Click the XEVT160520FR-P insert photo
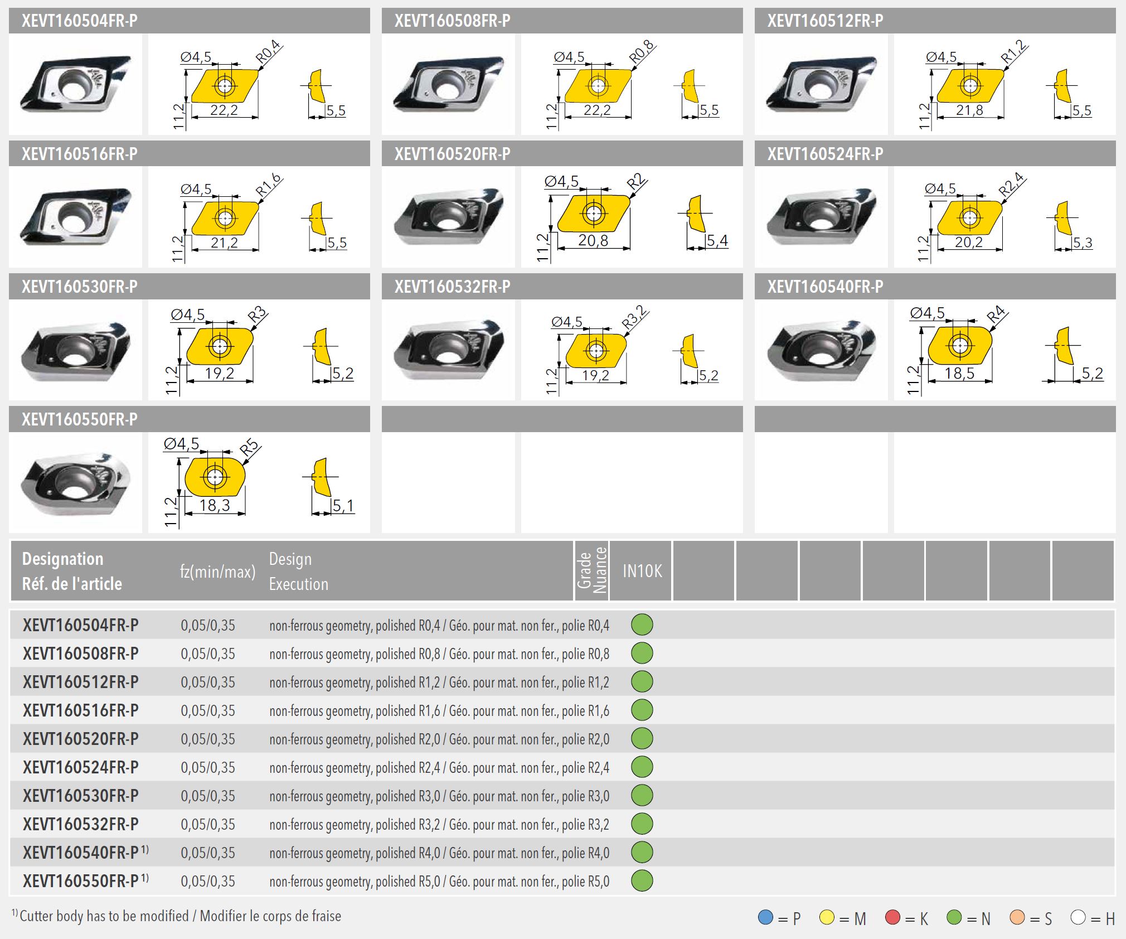The width and height of the screenshot is (1126, 939). 448,216
